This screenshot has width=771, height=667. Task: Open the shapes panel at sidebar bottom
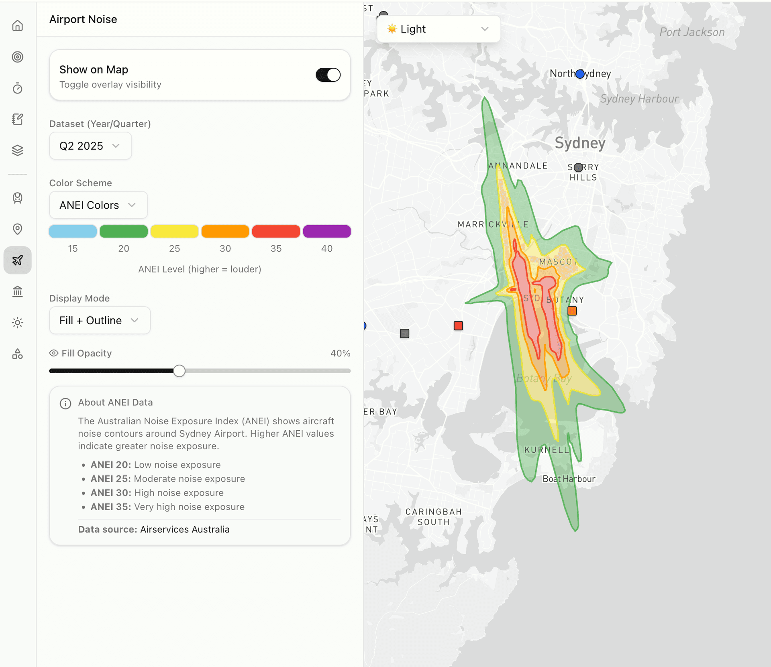(x=18, y=354)
